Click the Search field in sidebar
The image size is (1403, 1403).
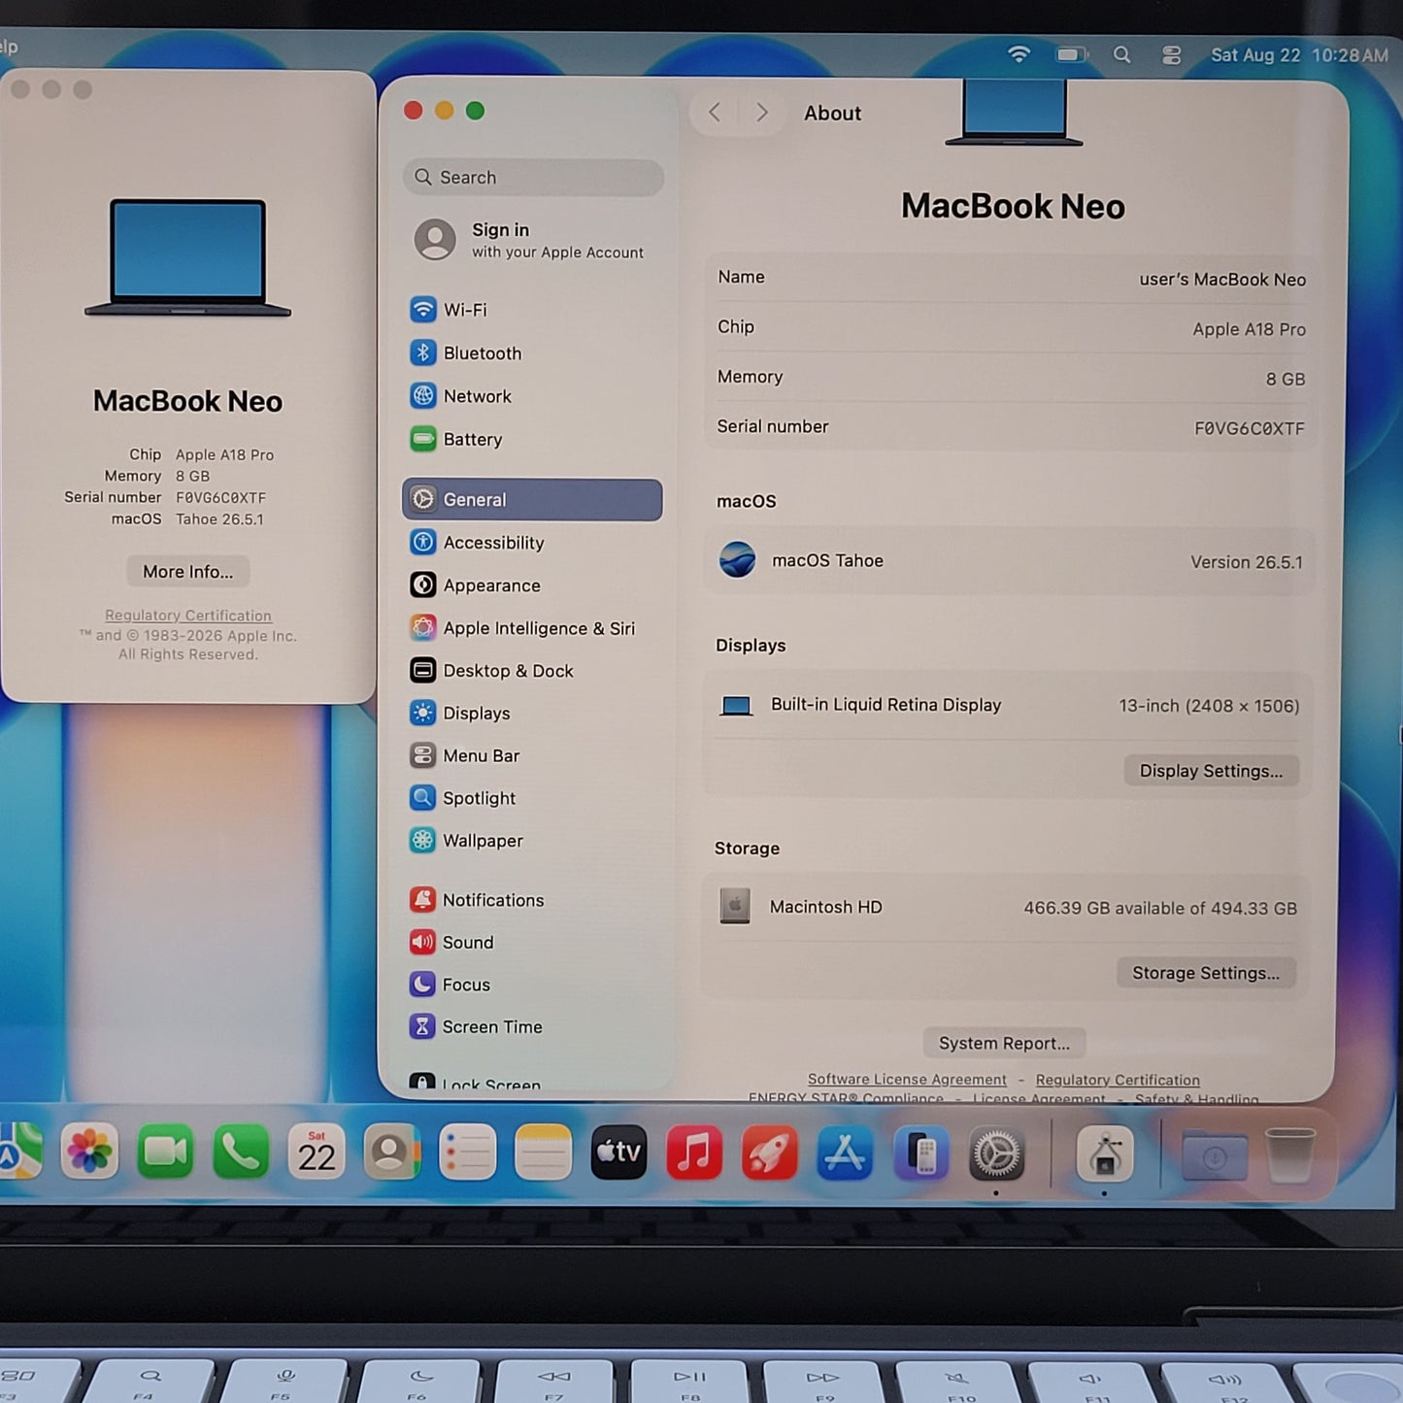(x=533, y=178)
